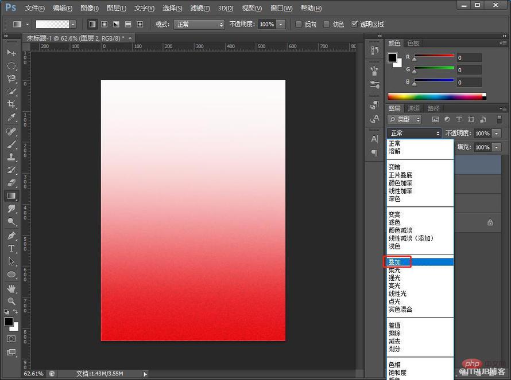Select the Eyedropper tool
Viewport: 511px width, 380px height.
(x=11, y=117)
